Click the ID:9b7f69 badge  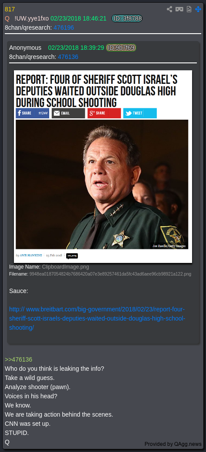click(x=121, y=48)
